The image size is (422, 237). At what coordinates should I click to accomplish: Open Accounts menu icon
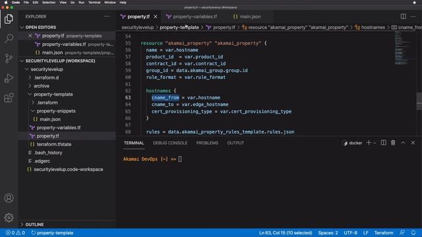9,198
